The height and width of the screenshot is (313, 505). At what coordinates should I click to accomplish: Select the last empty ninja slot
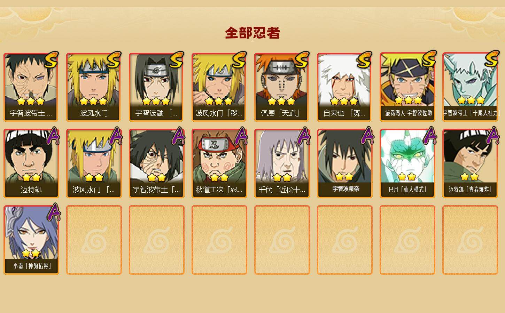[470, 240]
